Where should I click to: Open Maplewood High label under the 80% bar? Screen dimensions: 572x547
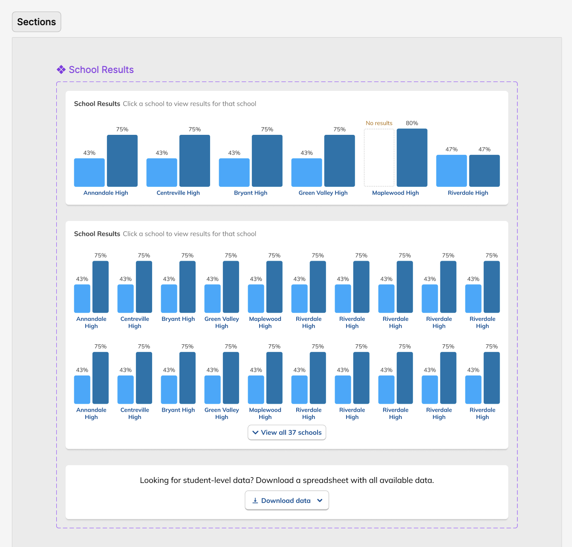[396, 193]
